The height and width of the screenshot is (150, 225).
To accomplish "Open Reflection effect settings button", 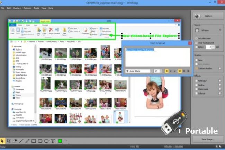I will [x=220, y=81].
